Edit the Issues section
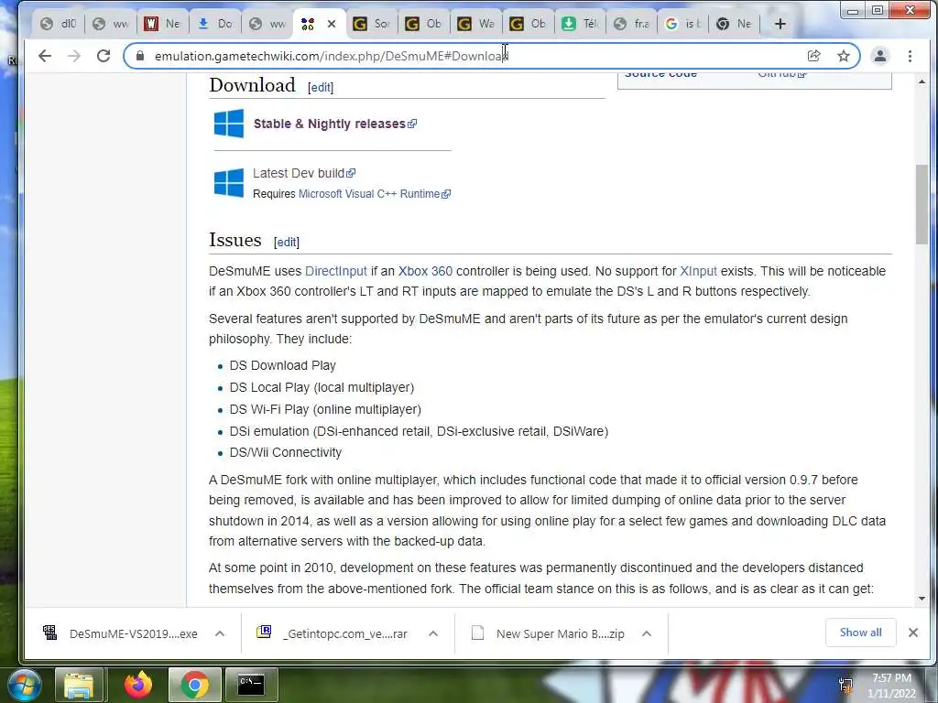This screenshot has width=938, height=703. 286,242
